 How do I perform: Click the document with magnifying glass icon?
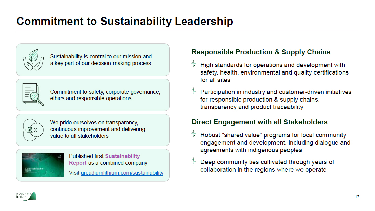pos(33,94)
